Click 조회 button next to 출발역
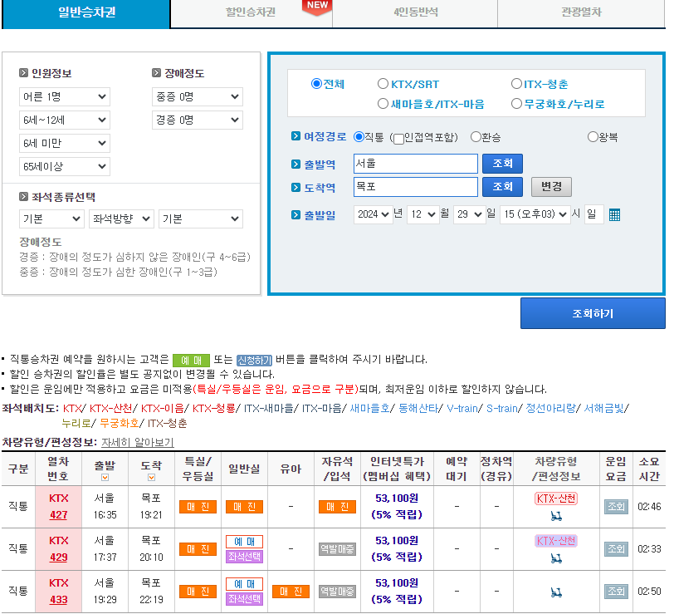The height and width of the screenshot is (614, 674). click(x=502, y=164)
